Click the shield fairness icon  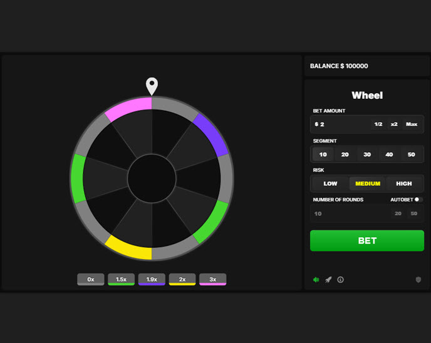pos(418,280)
